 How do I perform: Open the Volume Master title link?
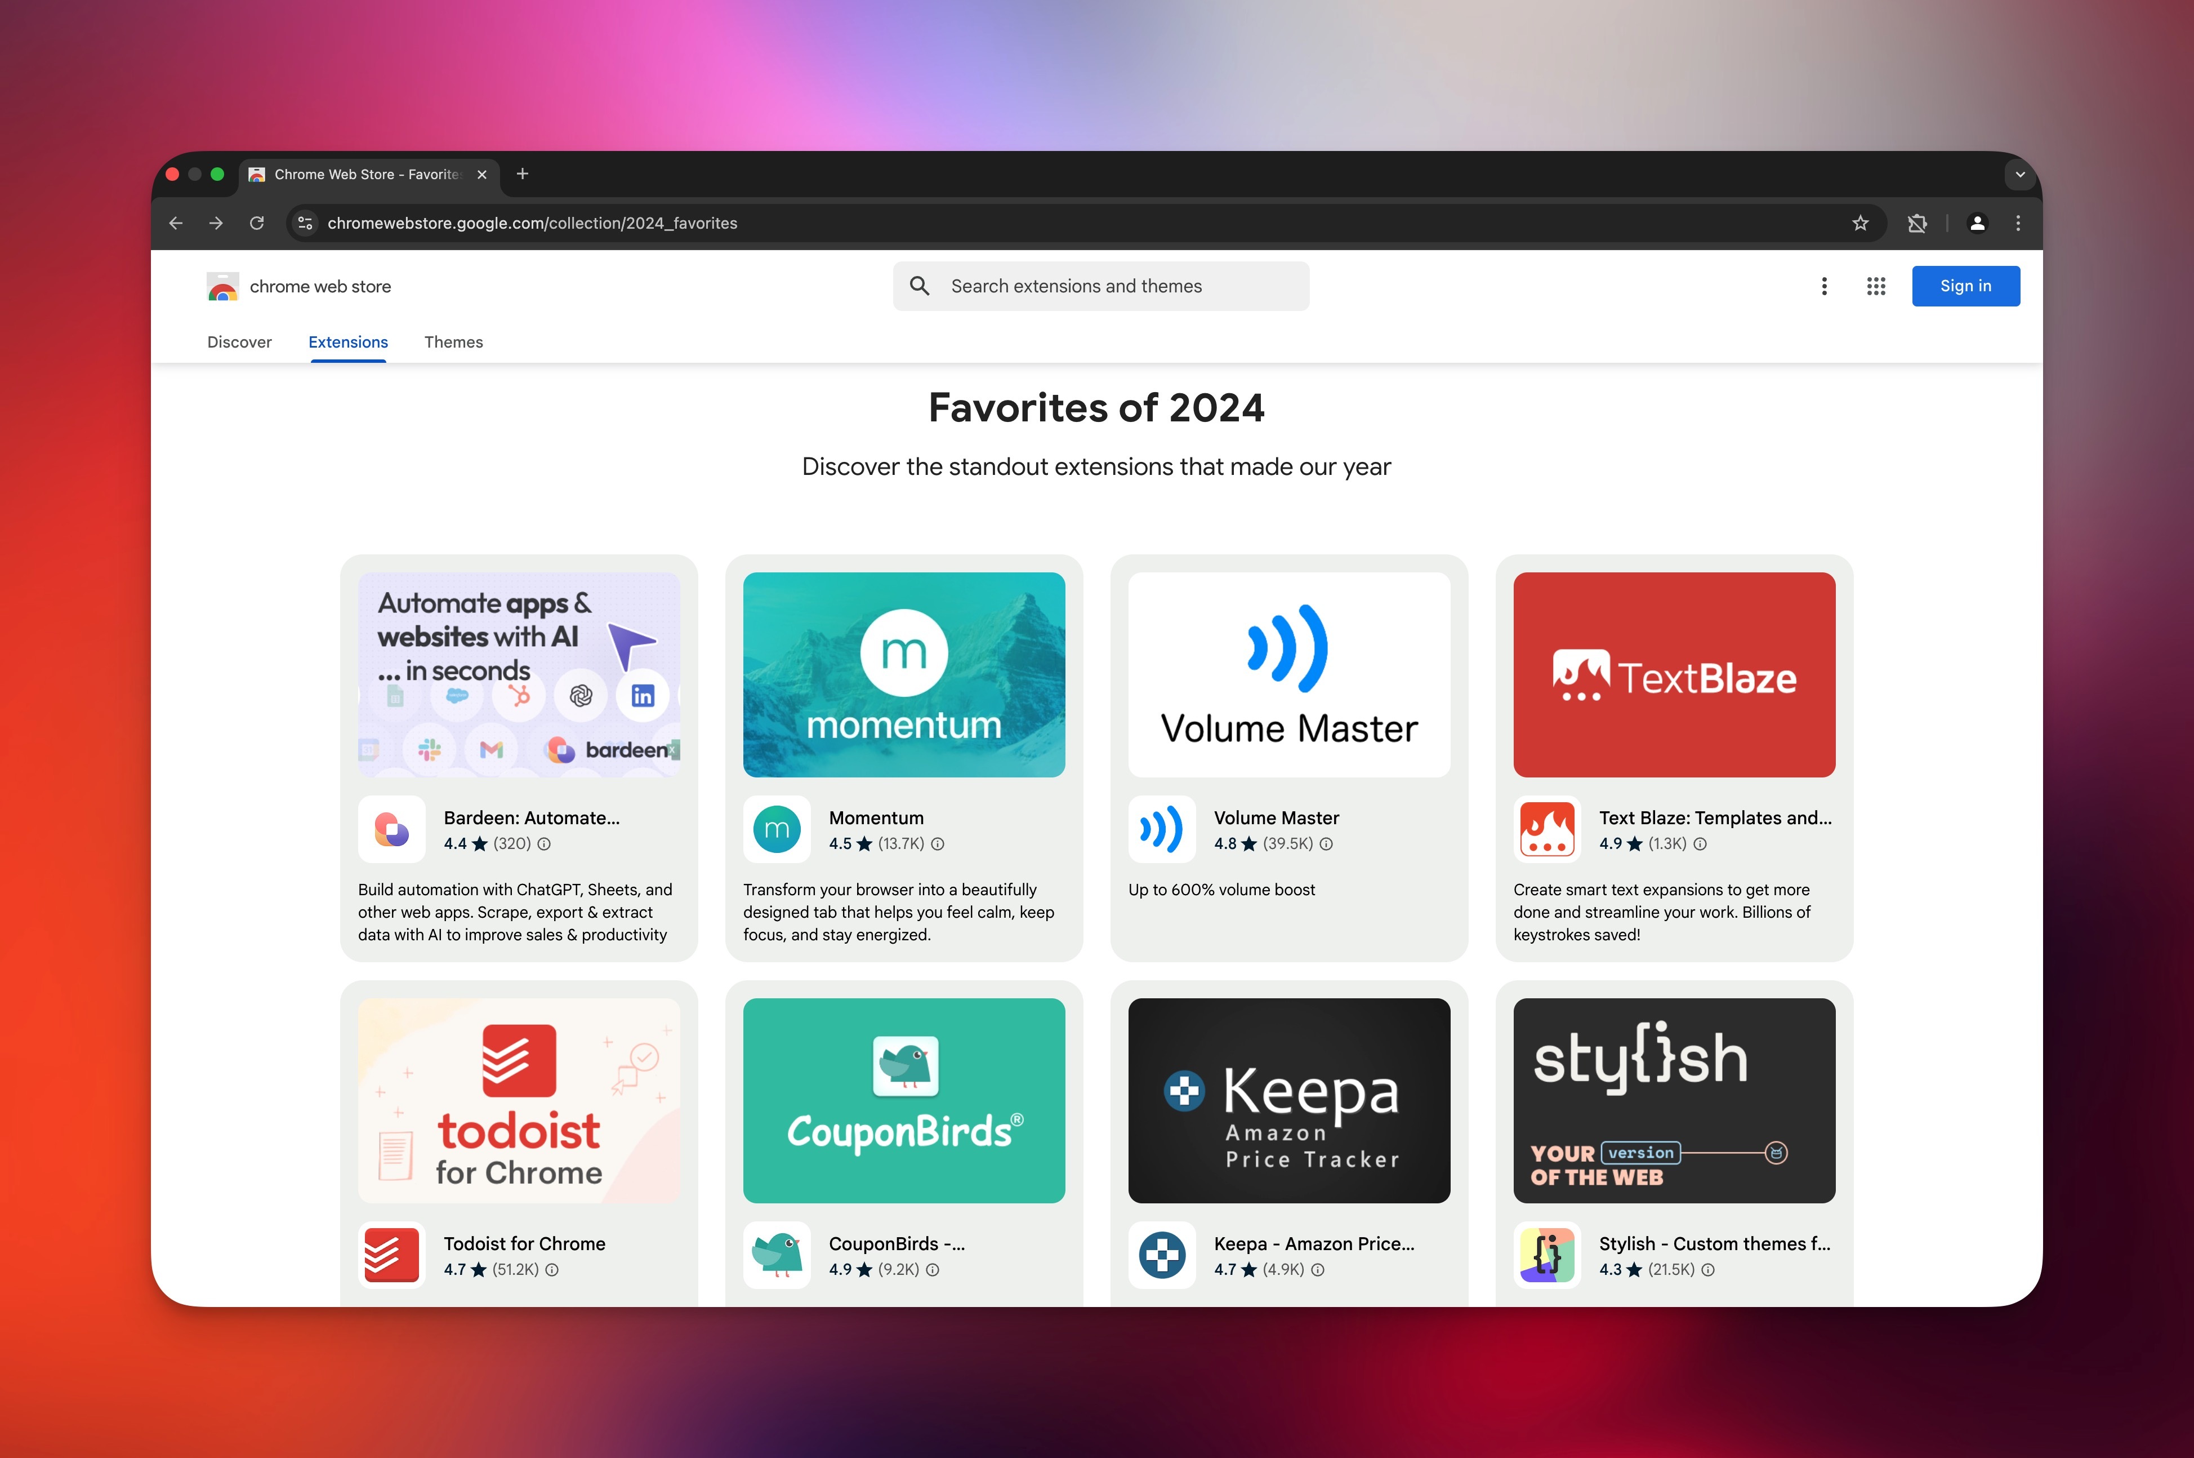click(1276, 818)
